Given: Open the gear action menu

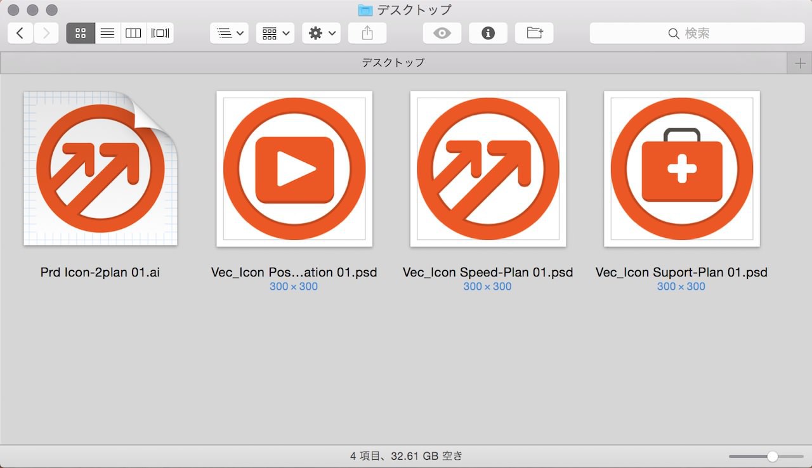Looking at the screenshot, I should [x=321, y=34].
